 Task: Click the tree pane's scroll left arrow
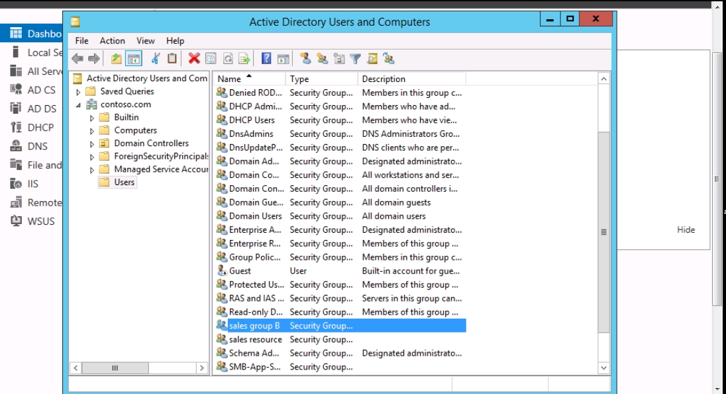click(x=76, y=368)
